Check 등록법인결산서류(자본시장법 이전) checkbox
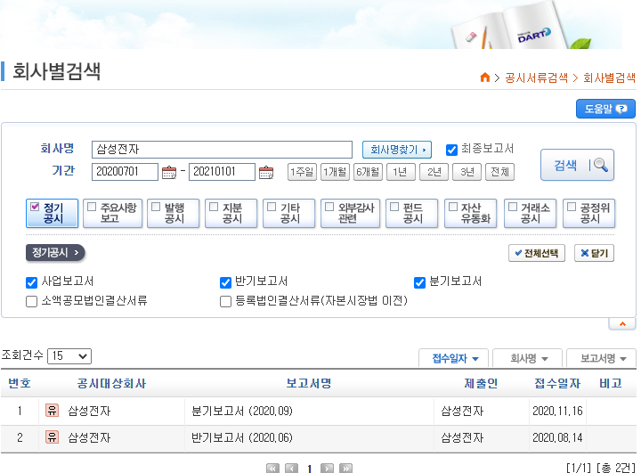 click(x=225, y=302)
